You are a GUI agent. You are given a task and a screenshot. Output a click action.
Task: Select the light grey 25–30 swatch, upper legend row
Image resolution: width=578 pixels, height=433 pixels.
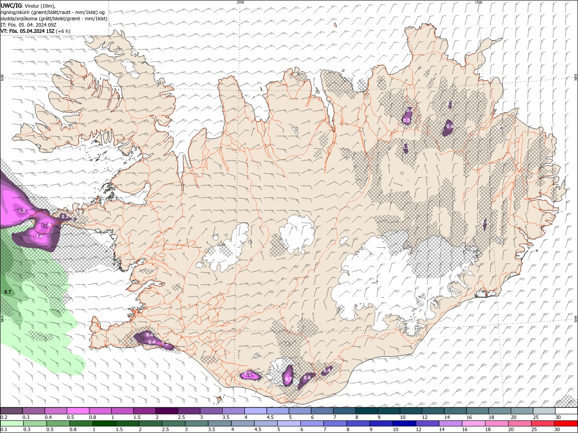click(x=545, y=411)
